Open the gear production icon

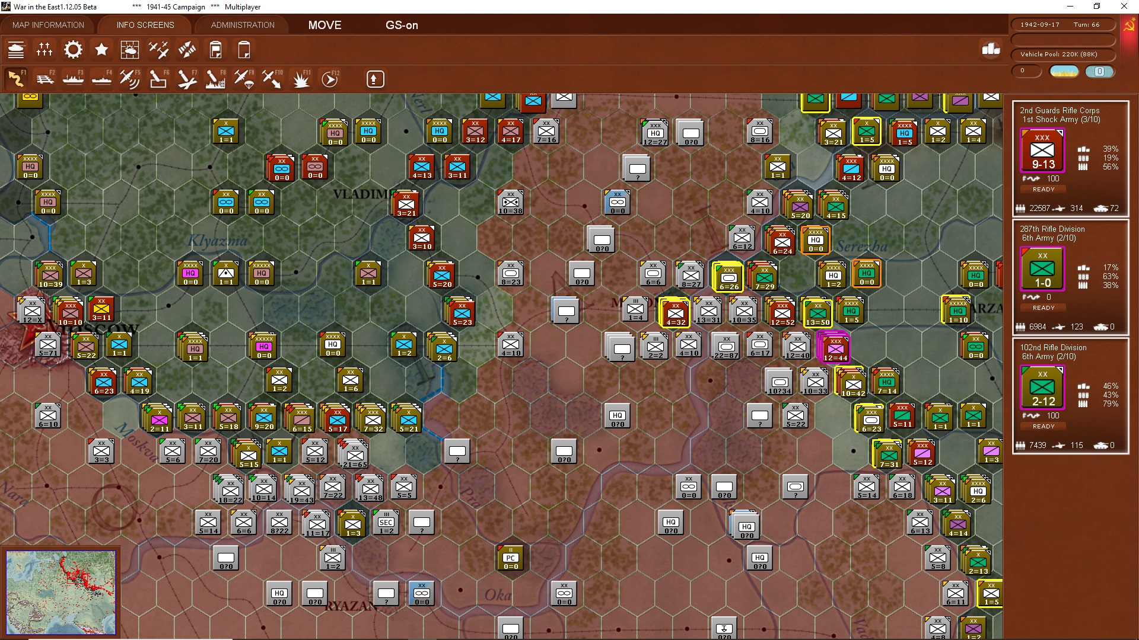(73, 50)
